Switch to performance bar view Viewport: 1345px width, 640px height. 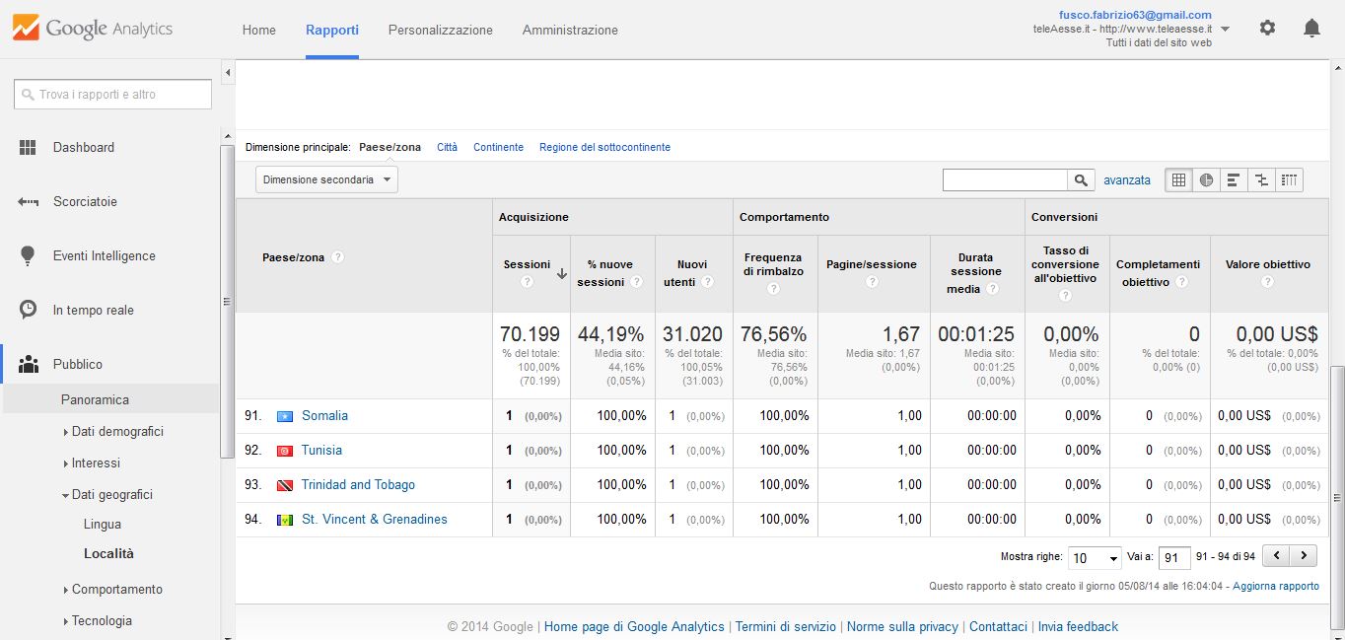coord(1234,180)
